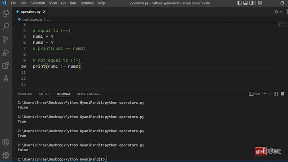Open the Help menu
288x162 pixels.
tap(101, 3)
